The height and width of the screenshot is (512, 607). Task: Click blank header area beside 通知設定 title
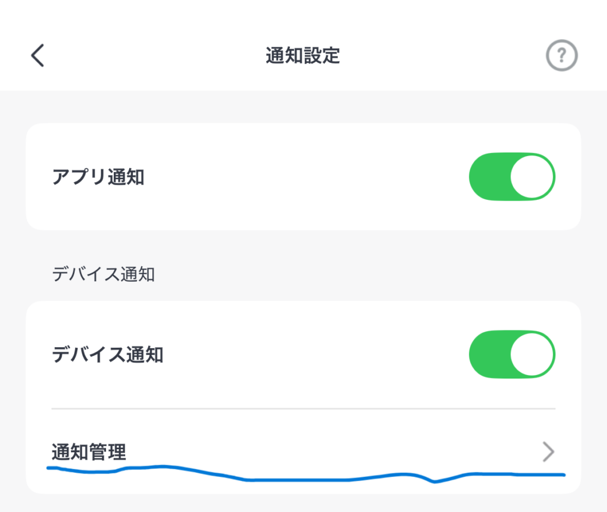[445, 56]
